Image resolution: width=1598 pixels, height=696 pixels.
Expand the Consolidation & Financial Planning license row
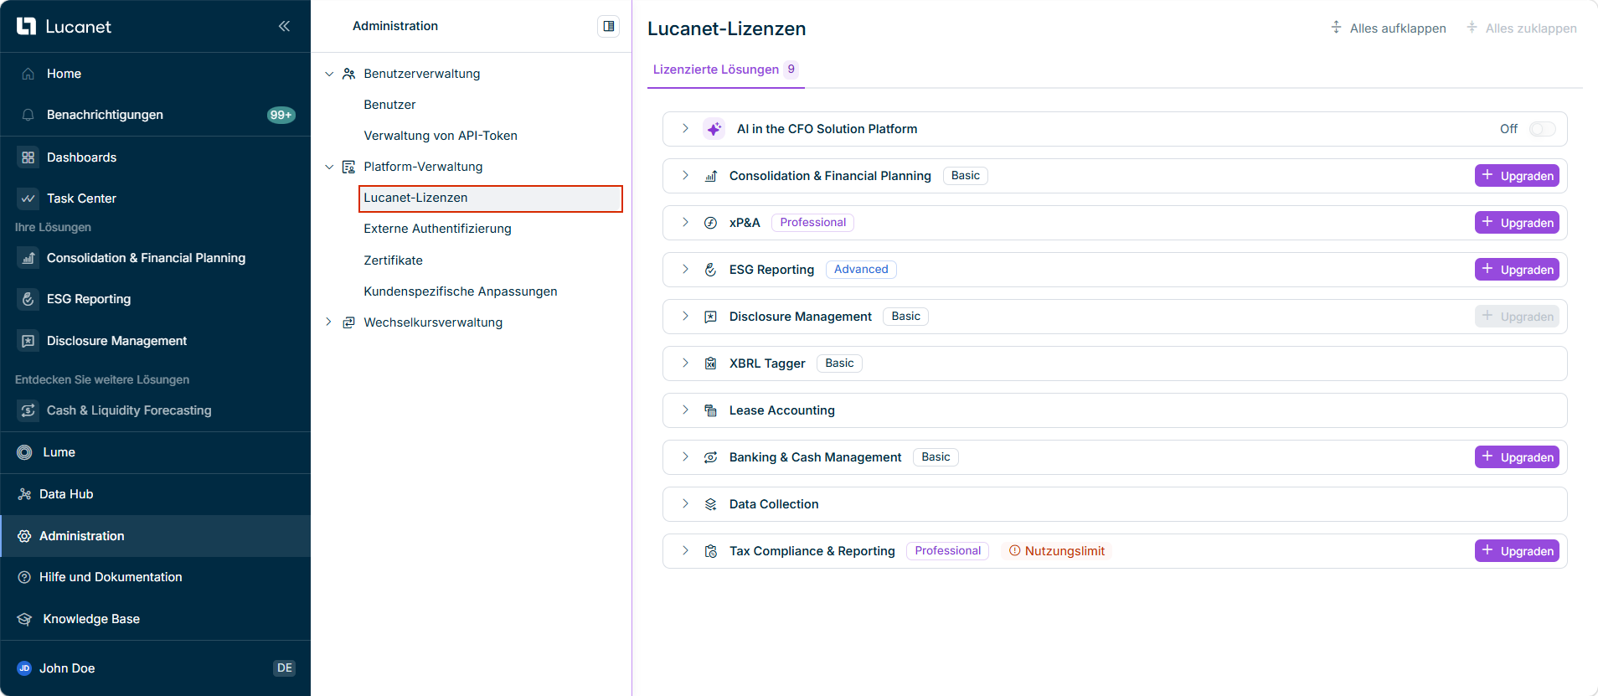point(685,176)
